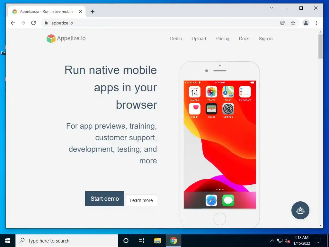Click the Windows taskbar search box
This screenshot has height=247, width=329.
67,241
